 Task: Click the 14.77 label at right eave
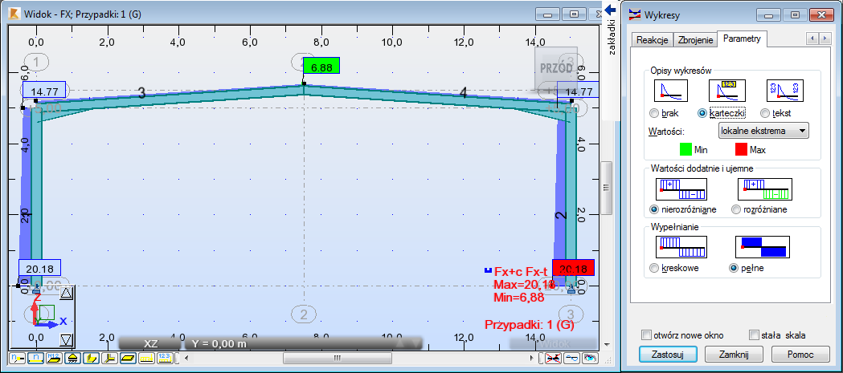(x=578, y=91)
